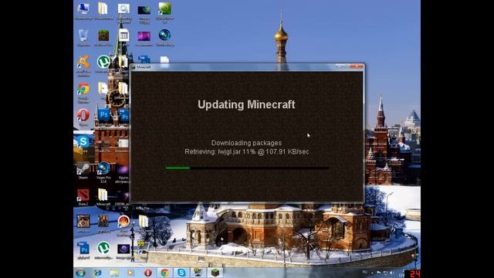Click the "Retrieving: lwjgl.jar 11%" status line
Screen dimensions: 494x278
(246, 151)
